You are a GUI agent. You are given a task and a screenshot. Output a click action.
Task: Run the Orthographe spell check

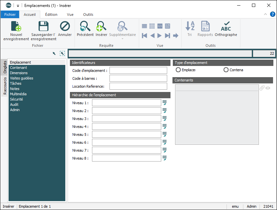point(226,26)
